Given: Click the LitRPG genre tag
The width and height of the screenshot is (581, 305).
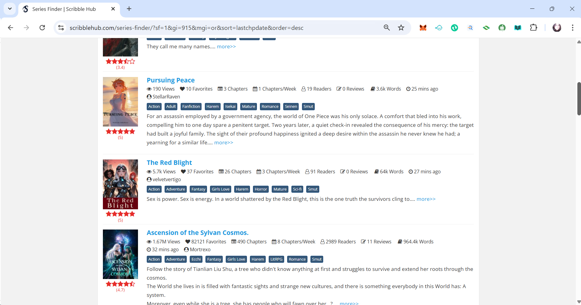Looking at the screenshot, I should [x=276, y=259].
